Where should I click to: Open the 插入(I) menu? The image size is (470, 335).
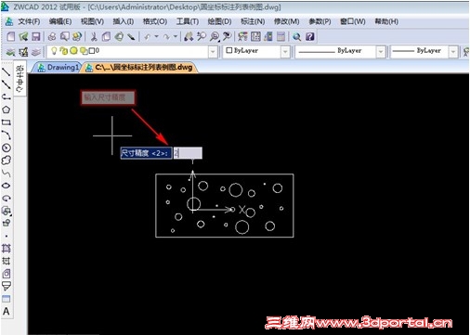tap(124, 21)
